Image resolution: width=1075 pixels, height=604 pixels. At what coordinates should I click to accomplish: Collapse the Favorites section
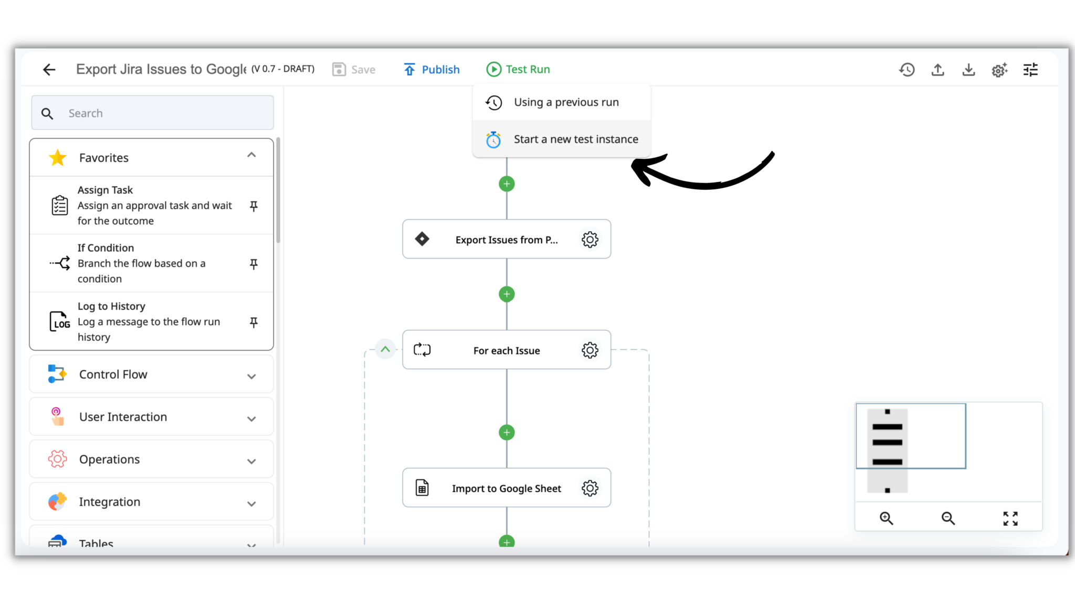tap(251, 155)
